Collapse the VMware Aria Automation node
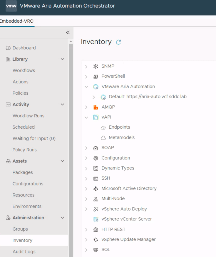 [86, 87]
